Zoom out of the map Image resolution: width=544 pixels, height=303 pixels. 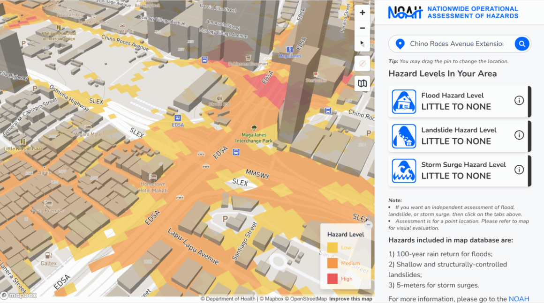click(362, 28)
